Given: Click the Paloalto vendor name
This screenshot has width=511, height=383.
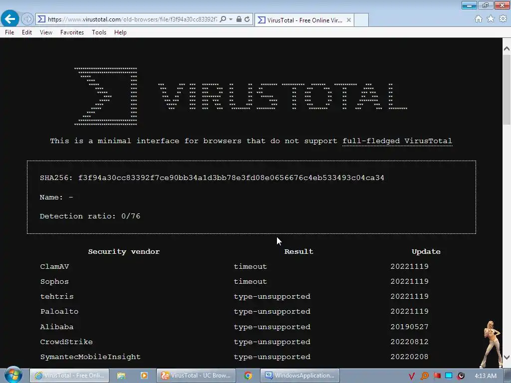Looking at the screenshot, I should [x=59, y=311].
